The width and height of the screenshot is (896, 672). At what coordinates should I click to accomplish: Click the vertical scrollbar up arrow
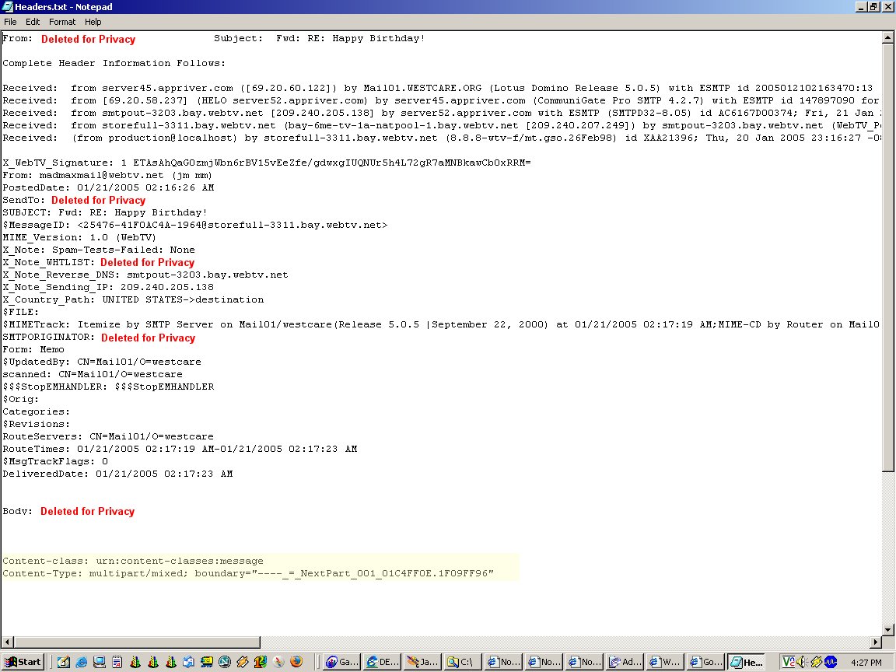click(889, 36)
